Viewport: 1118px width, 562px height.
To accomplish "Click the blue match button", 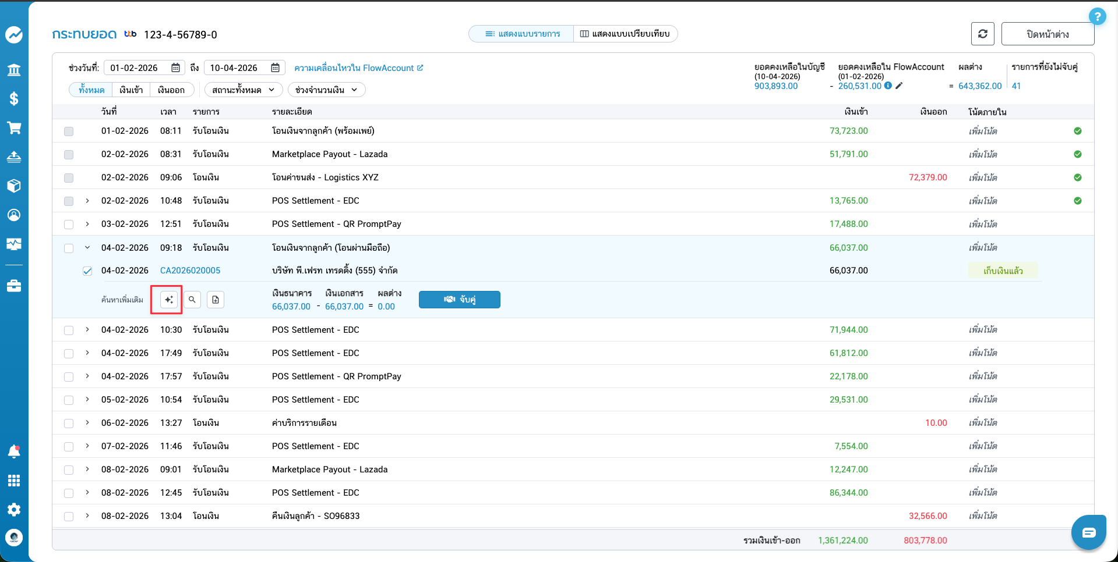I will point(459,300).
